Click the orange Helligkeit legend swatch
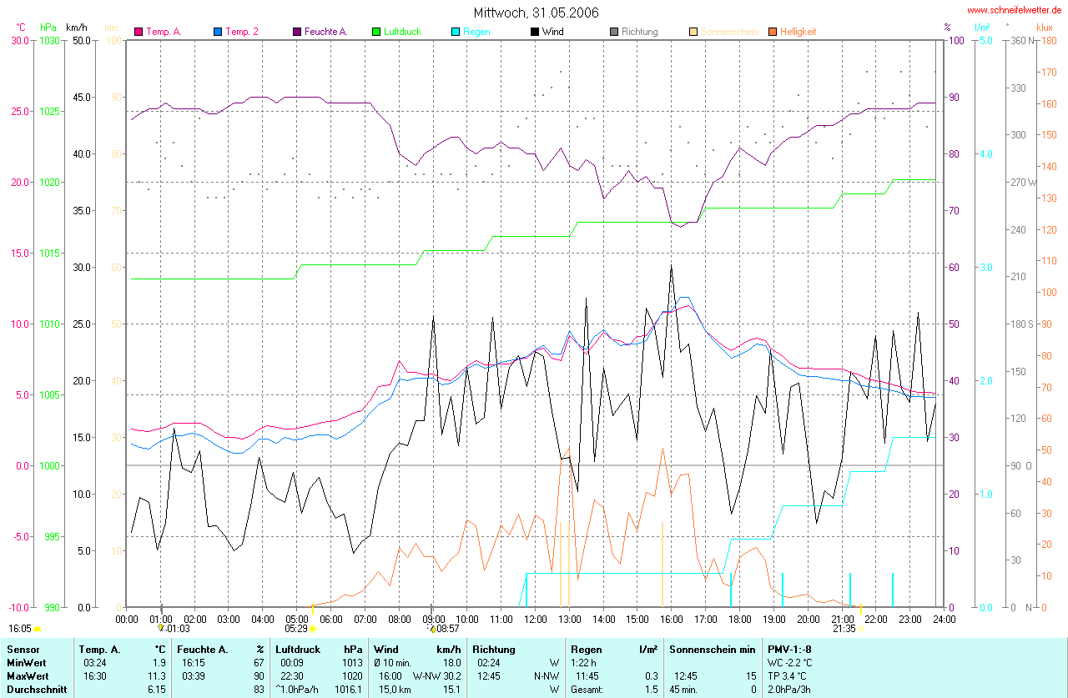The width and height of the screenshot is (1068, 698). 773,32
